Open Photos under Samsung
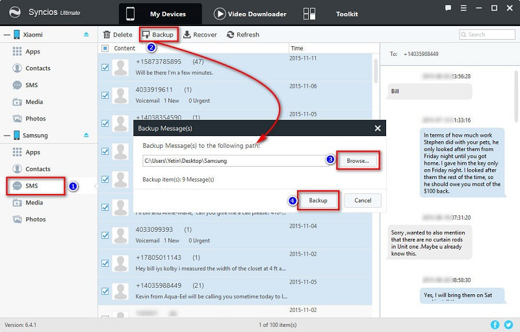This screenshot has height=332, width=520. coord(29,219)
